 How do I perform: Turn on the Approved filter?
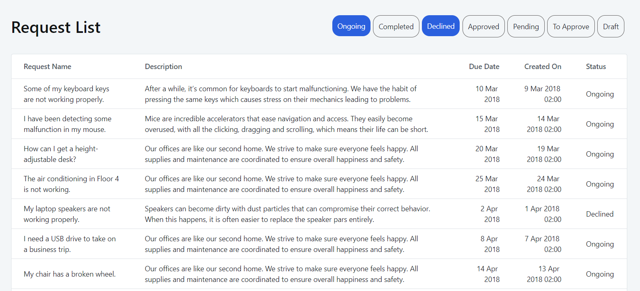[x=483, y=27]
